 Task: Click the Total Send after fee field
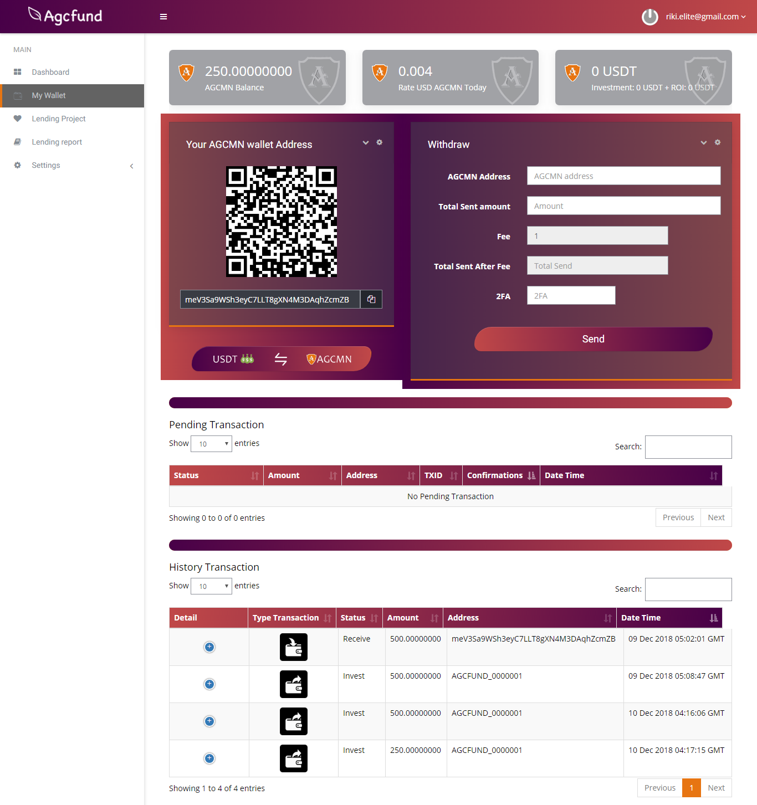pos(597,265)
